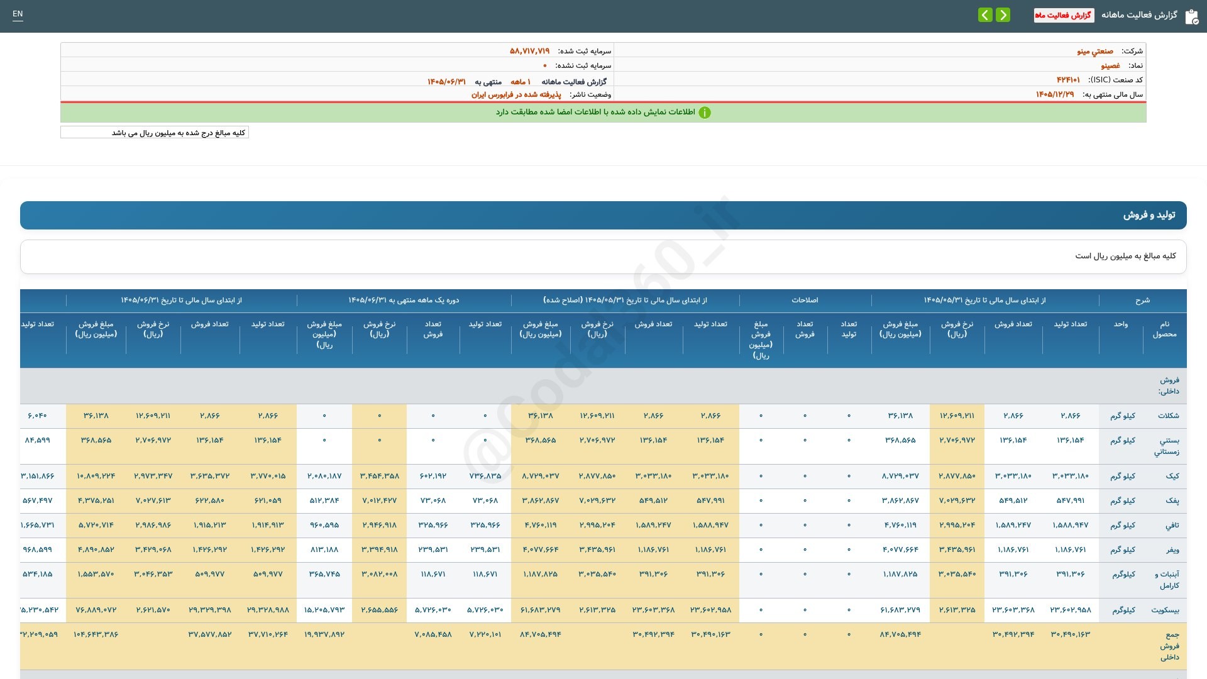Click the note کلیه مبالغ به میلیون ریال است
This screenshot has height=679, width=1207.
pos(1125,256)
